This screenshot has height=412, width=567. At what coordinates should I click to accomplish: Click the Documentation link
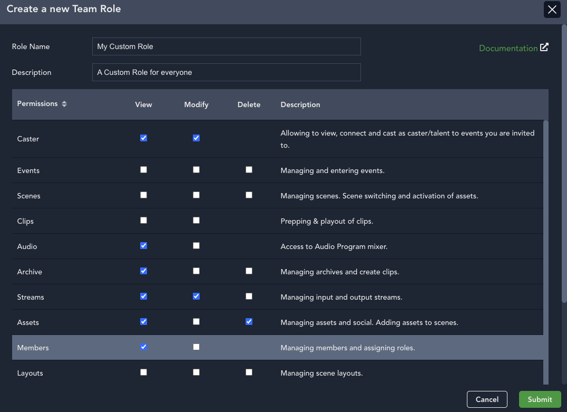tap(508, 48)
